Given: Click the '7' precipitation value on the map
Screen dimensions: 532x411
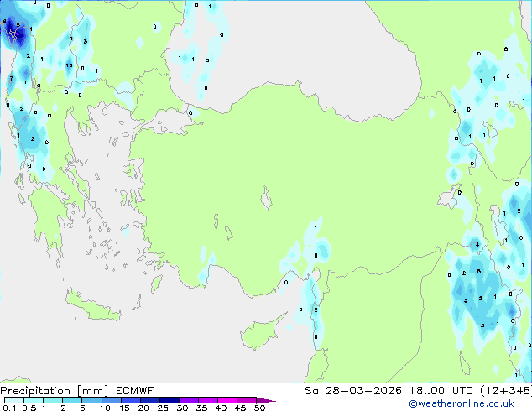Looking at the screenshot, I should click(11, 79).
